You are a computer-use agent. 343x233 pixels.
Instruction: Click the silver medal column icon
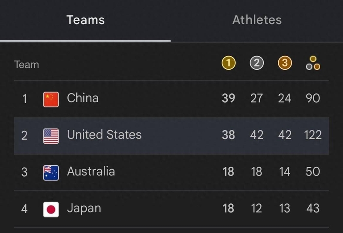256,64
